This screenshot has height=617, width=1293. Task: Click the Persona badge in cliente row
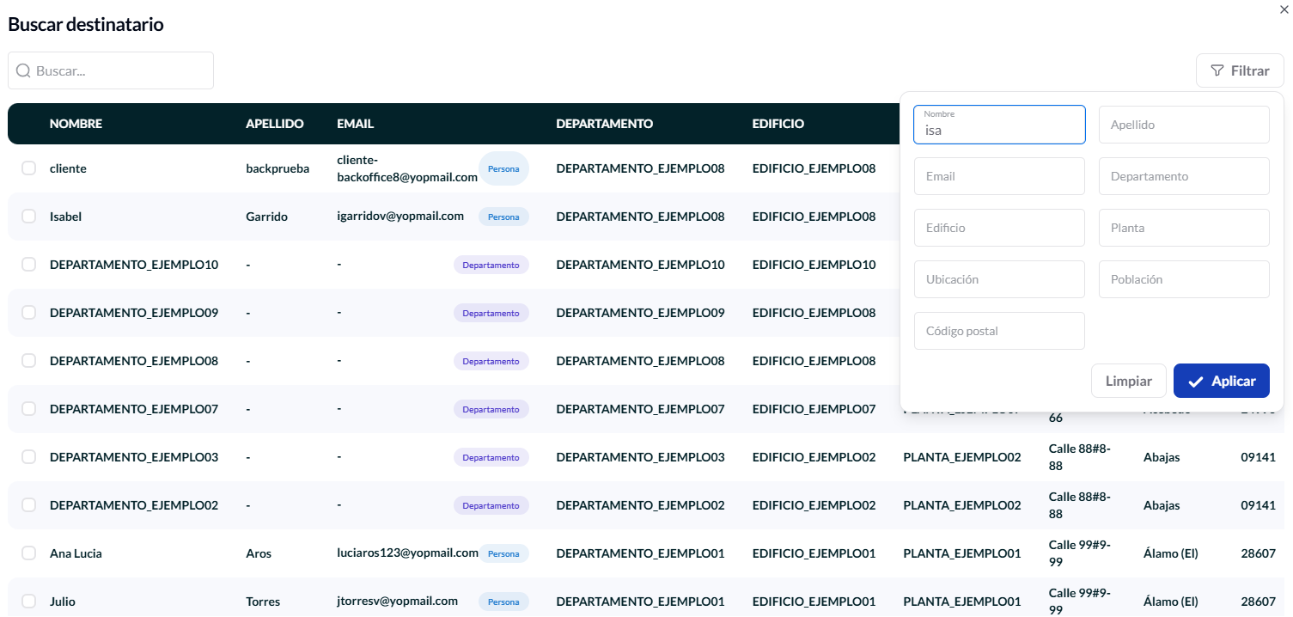click(x=503, y=168)
